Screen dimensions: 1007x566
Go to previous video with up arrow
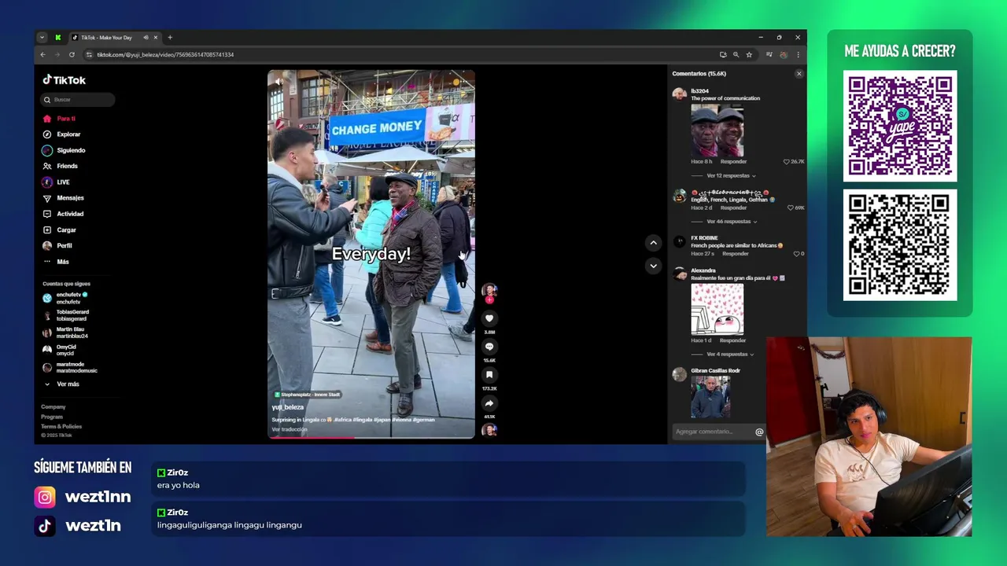[653, 243]
